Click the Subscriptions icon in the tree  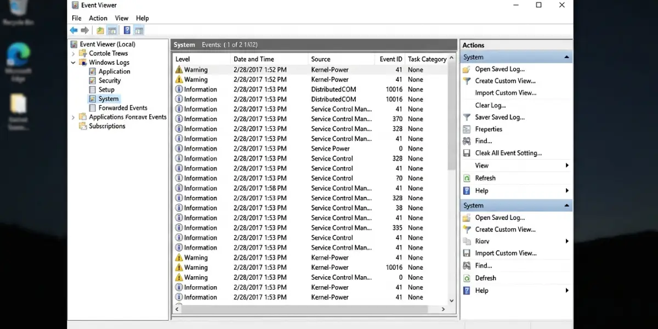(83, 126)
